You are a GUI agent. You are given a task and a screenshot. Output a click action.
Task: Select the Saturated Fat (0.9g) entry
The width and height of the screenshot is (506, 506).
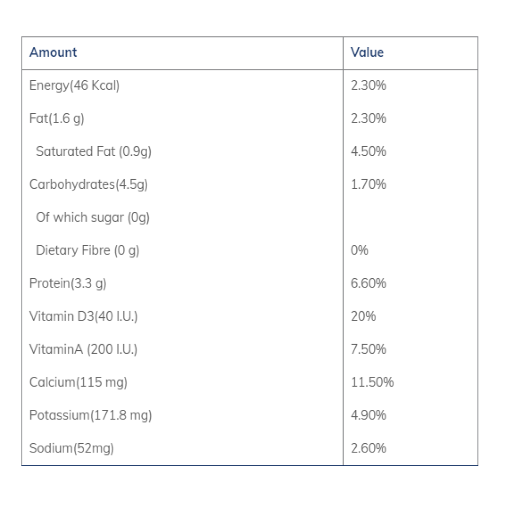tap(94, 151)
